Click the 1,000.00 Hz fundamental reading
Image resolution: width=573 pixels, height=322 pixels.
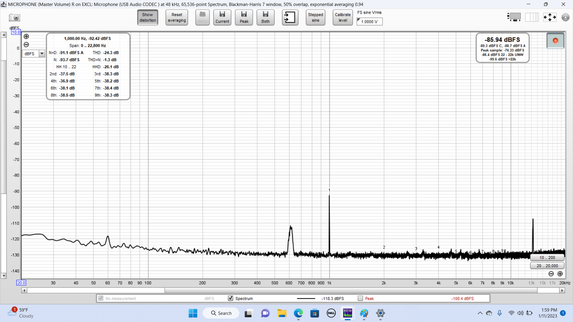pyautogui.click(x=87, y=38)
